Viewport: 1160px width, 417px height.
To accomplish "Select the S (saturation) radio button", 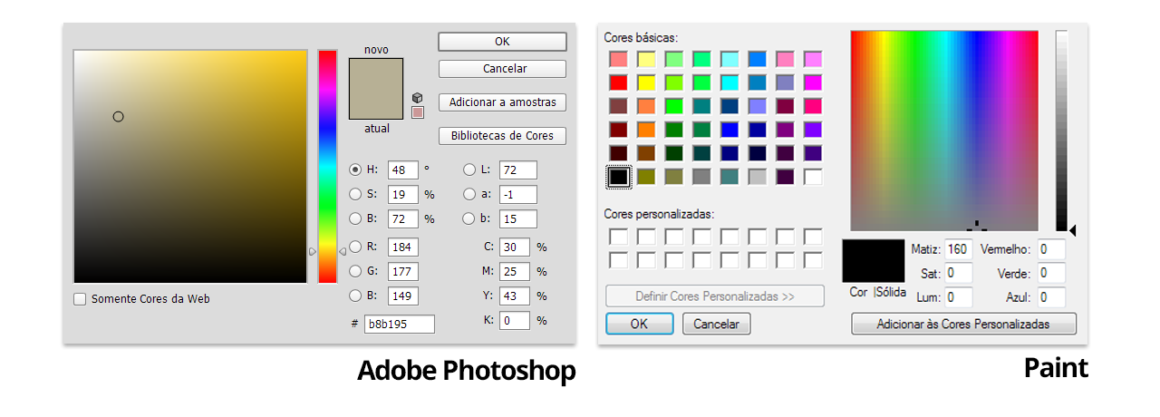I will point(355,194).
